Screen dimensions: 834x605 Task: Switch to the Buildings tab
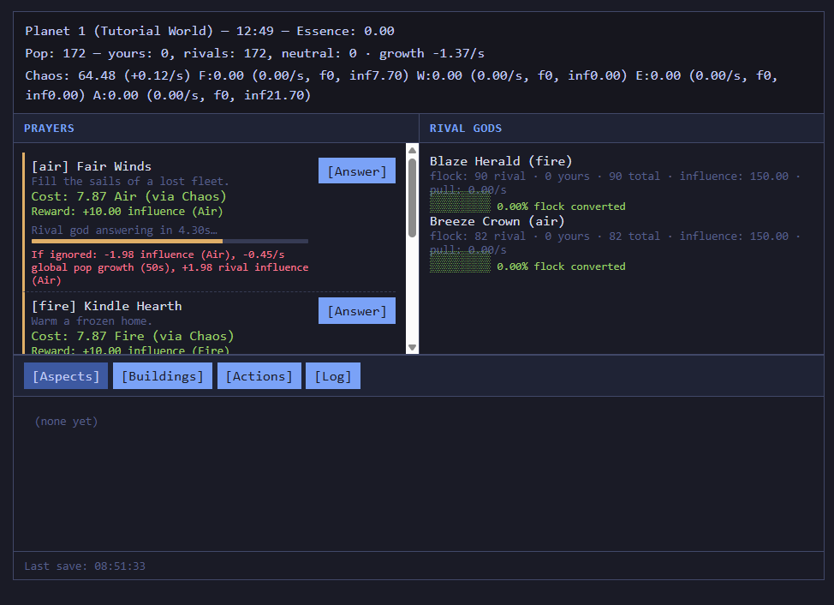click(x=163, y=376)
